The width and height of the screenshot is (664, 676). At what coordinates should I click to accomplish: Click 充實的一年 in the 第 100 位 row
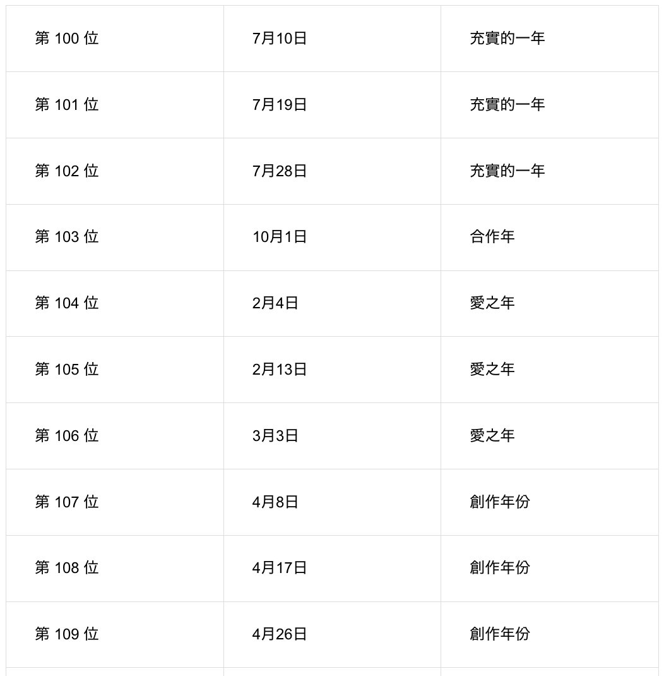(x=507, y=39)
